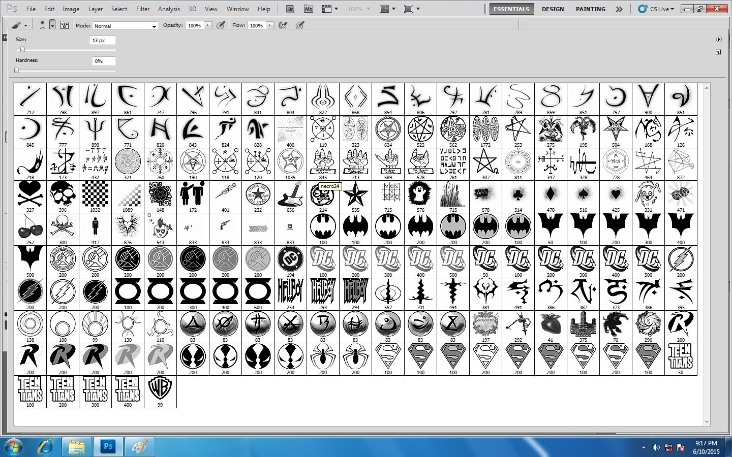Image resolution: width=732 pixels, height=457 pixels.
Task: Open the Image menu
Action: pyautogui.click(x=71, y=9)
